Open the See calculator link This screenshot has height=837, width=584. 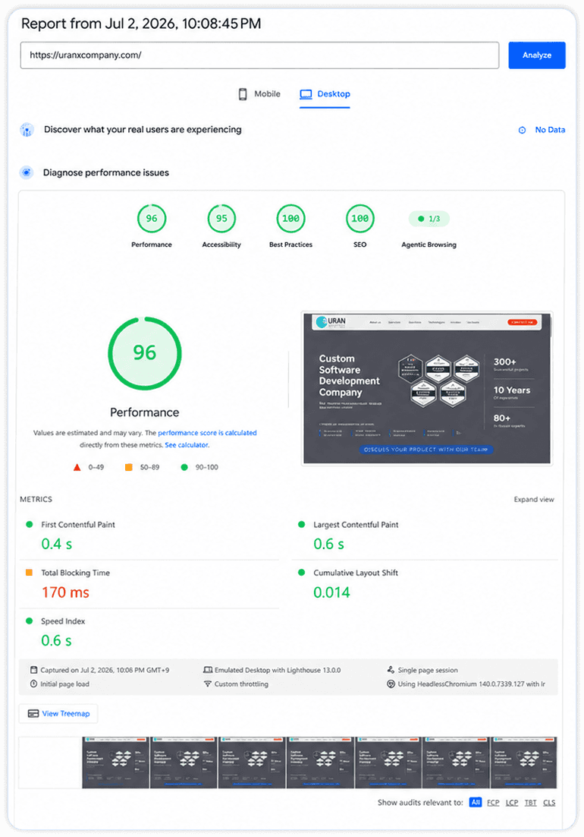tap(187, 444)
